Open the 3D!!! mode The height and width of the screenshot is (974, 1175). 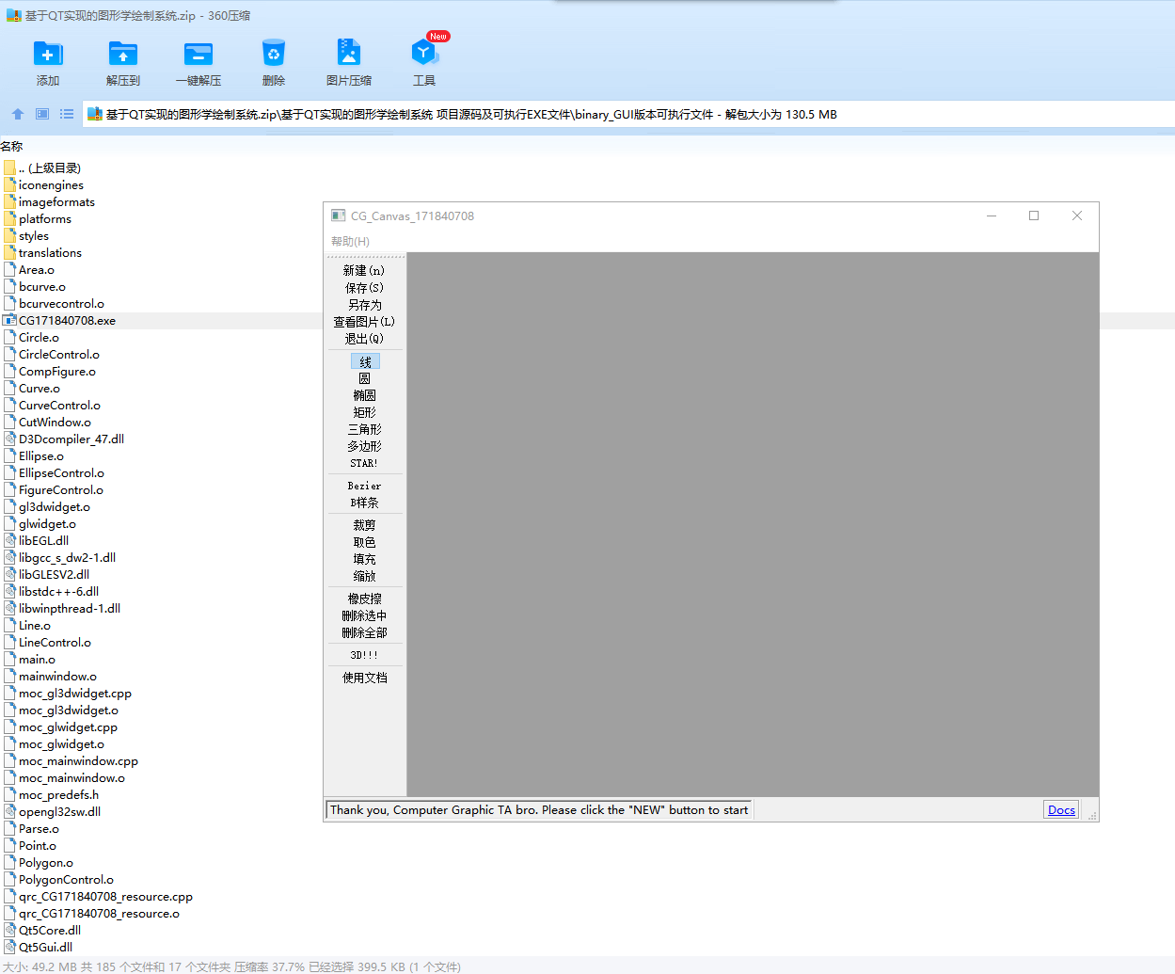[364, 655]
